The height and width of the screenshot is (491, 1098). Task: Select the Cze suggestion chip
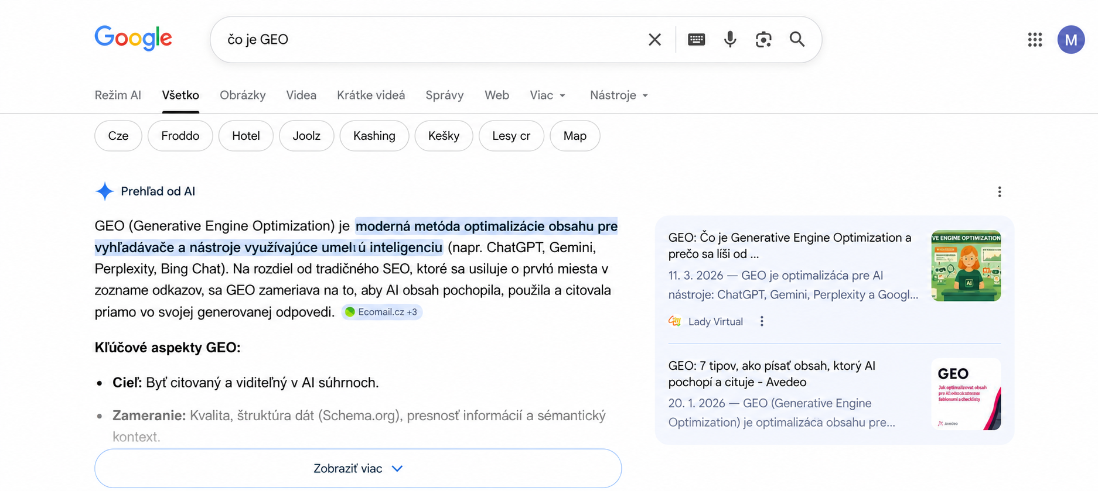[x=118, y=136]
